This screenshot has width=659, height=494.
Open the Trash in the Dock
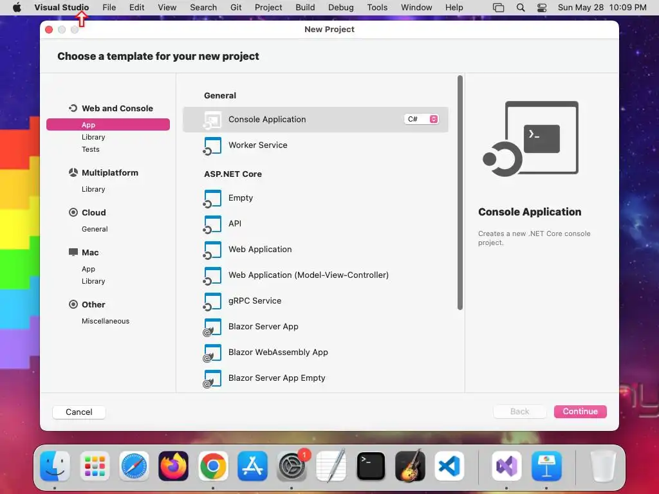(x=603, y=466)
